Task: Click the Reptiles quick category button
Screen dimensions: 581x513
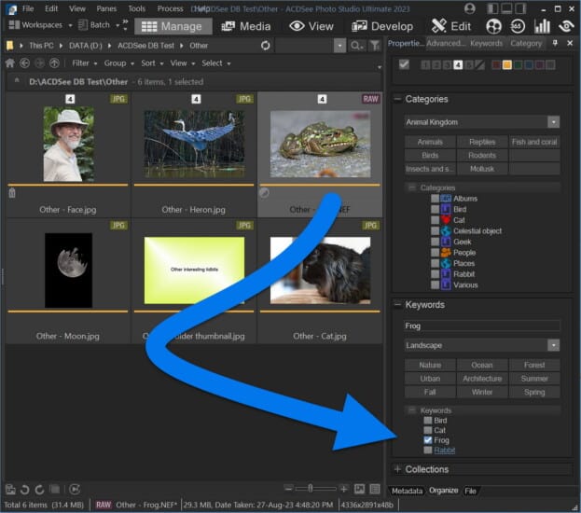Action: point(482,142)
